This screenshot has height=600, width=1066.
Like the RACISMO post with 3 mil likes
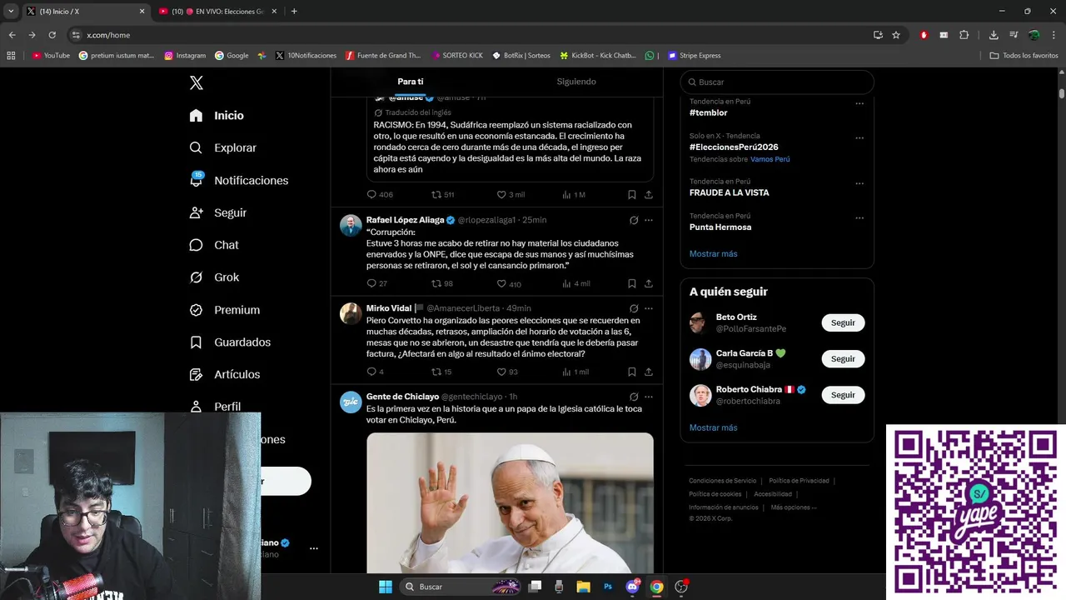point(511,194)
